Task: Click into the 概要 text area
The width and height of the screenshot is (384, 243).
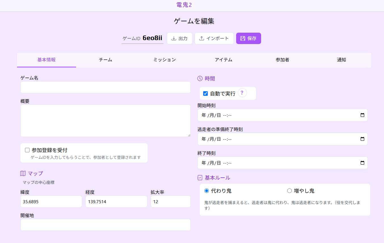Action: tap(106, 121)
